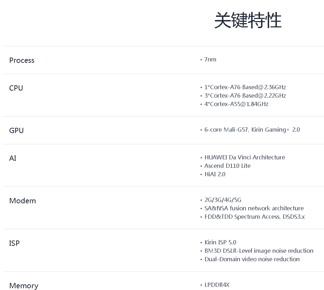Select the Modem row label
Viewport: 324px width, 290px height.
(23, 201)
